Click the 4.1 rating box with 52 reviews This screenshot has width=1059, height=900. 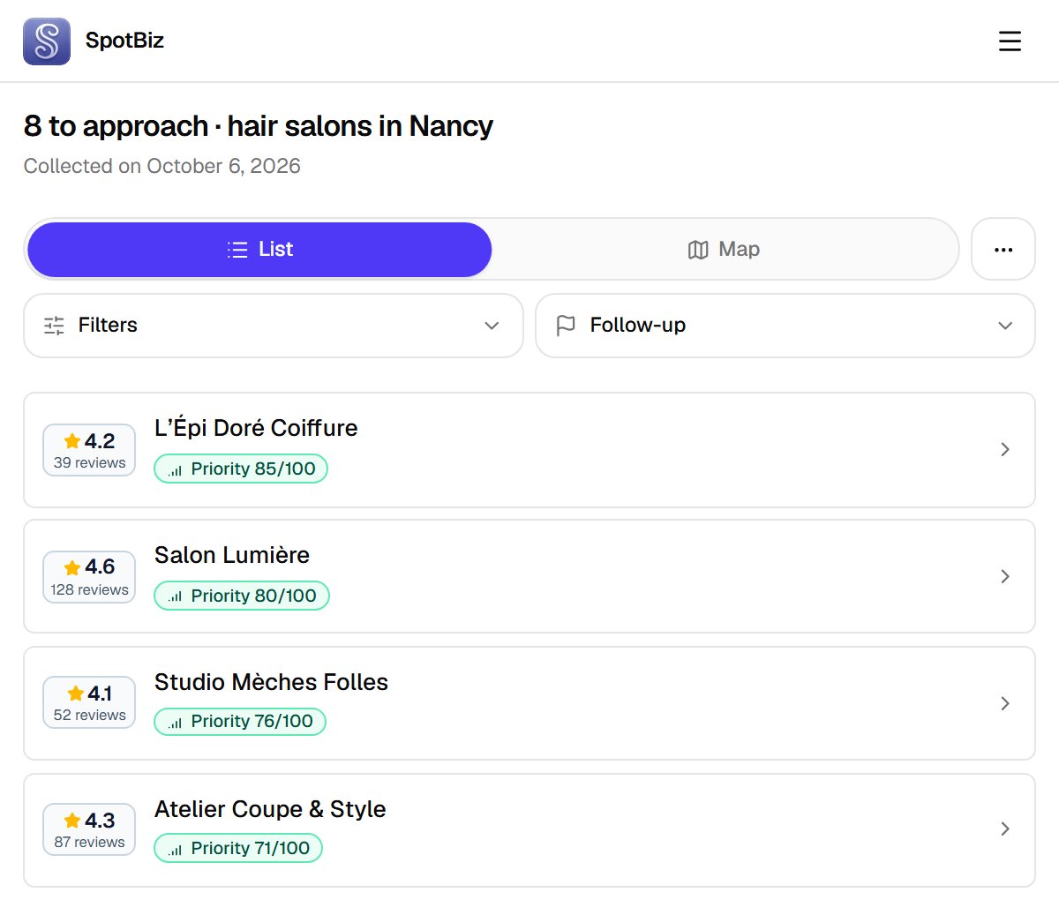pos(89,702)
